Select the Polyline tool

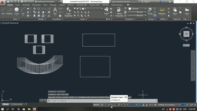click(10, 11)
